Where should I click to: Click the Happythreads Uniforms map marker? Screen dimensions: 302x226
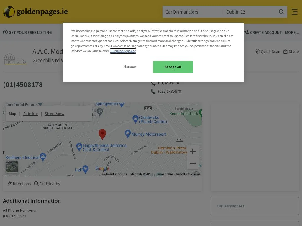click(79, 147)
